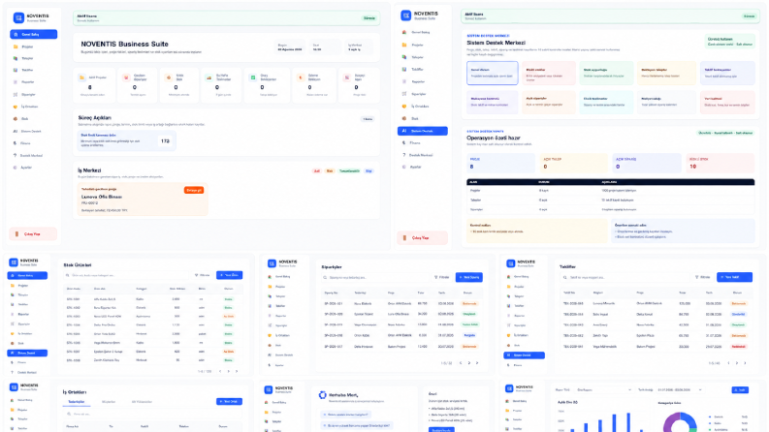Switch to Müşteriler tab in İş Ortakları screen
The image size is (769, 432).
[109, 402]
